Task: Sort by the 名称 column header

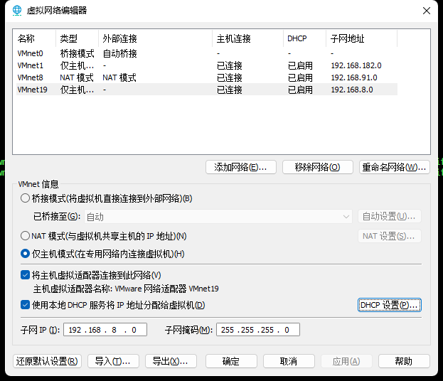Action: point(34,38)
